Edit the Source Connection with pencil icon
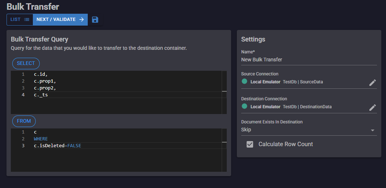The height and width of the screenshot is (188, 386). (x=372, y=83)
